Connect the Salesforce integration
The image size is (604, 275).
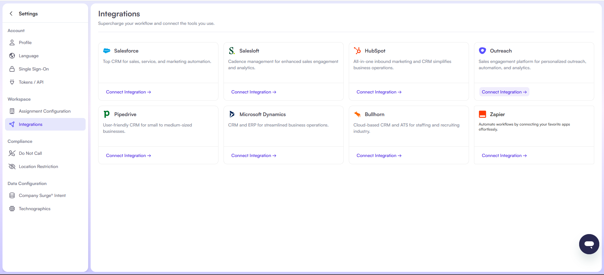click(128, 92)
